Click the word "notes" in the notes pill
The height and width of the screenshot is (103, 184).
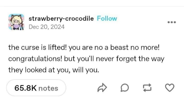pyautogui.click(x=48, y=88)
